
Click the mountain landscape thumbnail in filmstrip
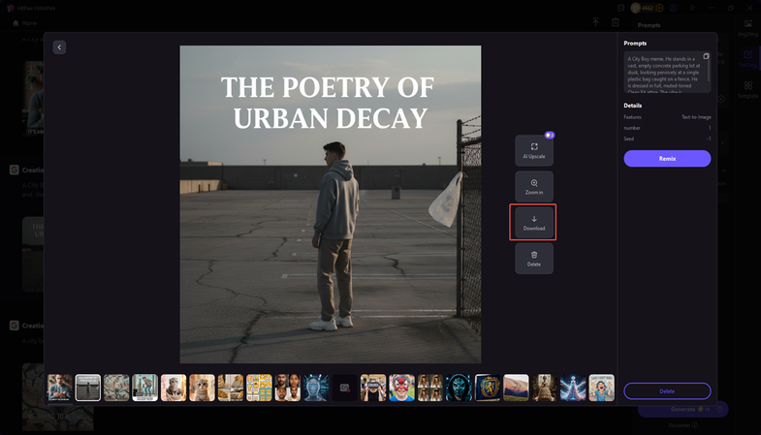[516, 388]
